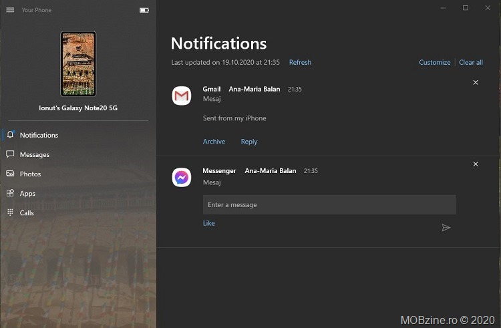Open the hamburger navigation menu
The image size is (501, 328).
(10, 10)
